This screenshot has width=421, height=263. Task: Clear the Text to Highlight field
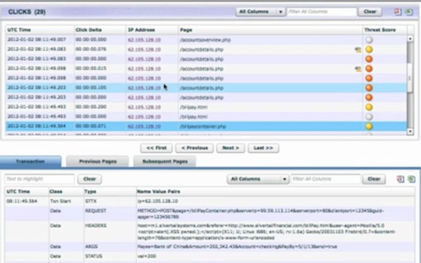pos(90,179)
